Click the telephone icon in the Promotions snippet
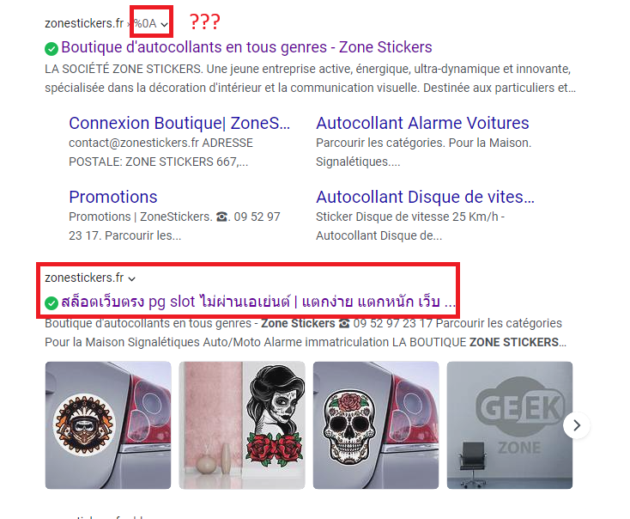The width and height of the screenshot is (630, 519). [221, 217]
